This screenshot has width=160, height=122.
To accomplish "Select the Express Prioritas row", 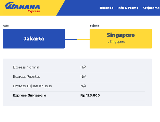I will coord(77,77).
